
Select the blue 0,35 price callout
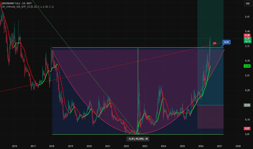point(226,42)
